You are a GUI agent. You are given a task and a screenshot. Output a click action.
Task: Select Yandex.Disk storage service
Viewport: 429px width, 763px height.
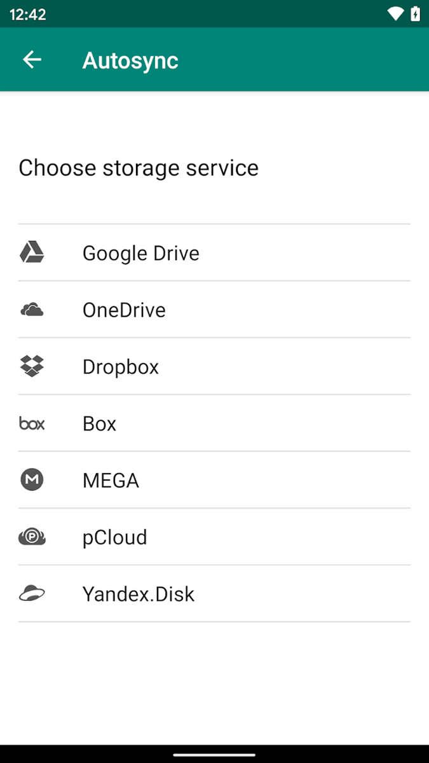point(139,595)
